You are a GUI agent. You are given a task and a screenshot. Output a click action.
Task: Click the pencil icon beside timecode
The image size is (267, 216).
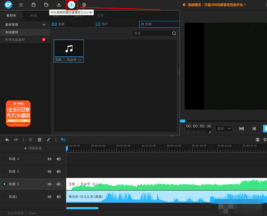click(210, 132)
